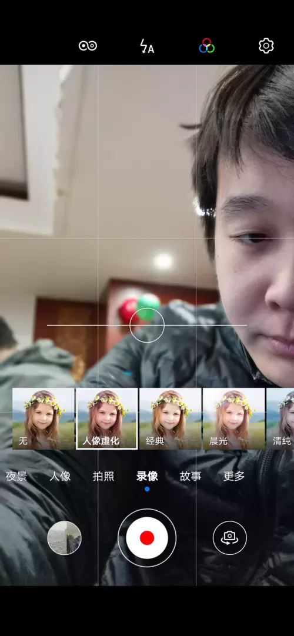This screenshot has width=294, height=636.
Task: Switch to 夜景 mode
Action: pos(16,476)
